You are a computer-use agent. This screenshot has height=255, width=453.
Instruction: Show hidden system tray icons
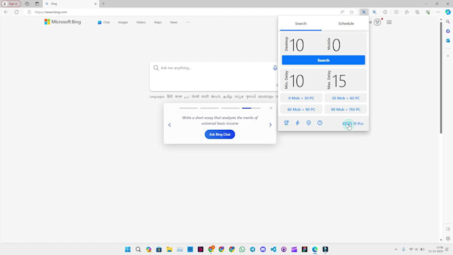click(x=396, y=249)
